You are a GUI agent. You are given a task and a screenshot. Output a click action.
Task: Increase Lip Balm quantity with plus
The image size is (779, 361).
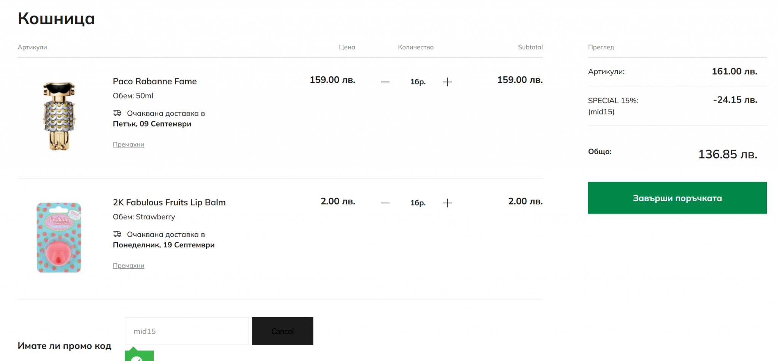pos(447,203)
